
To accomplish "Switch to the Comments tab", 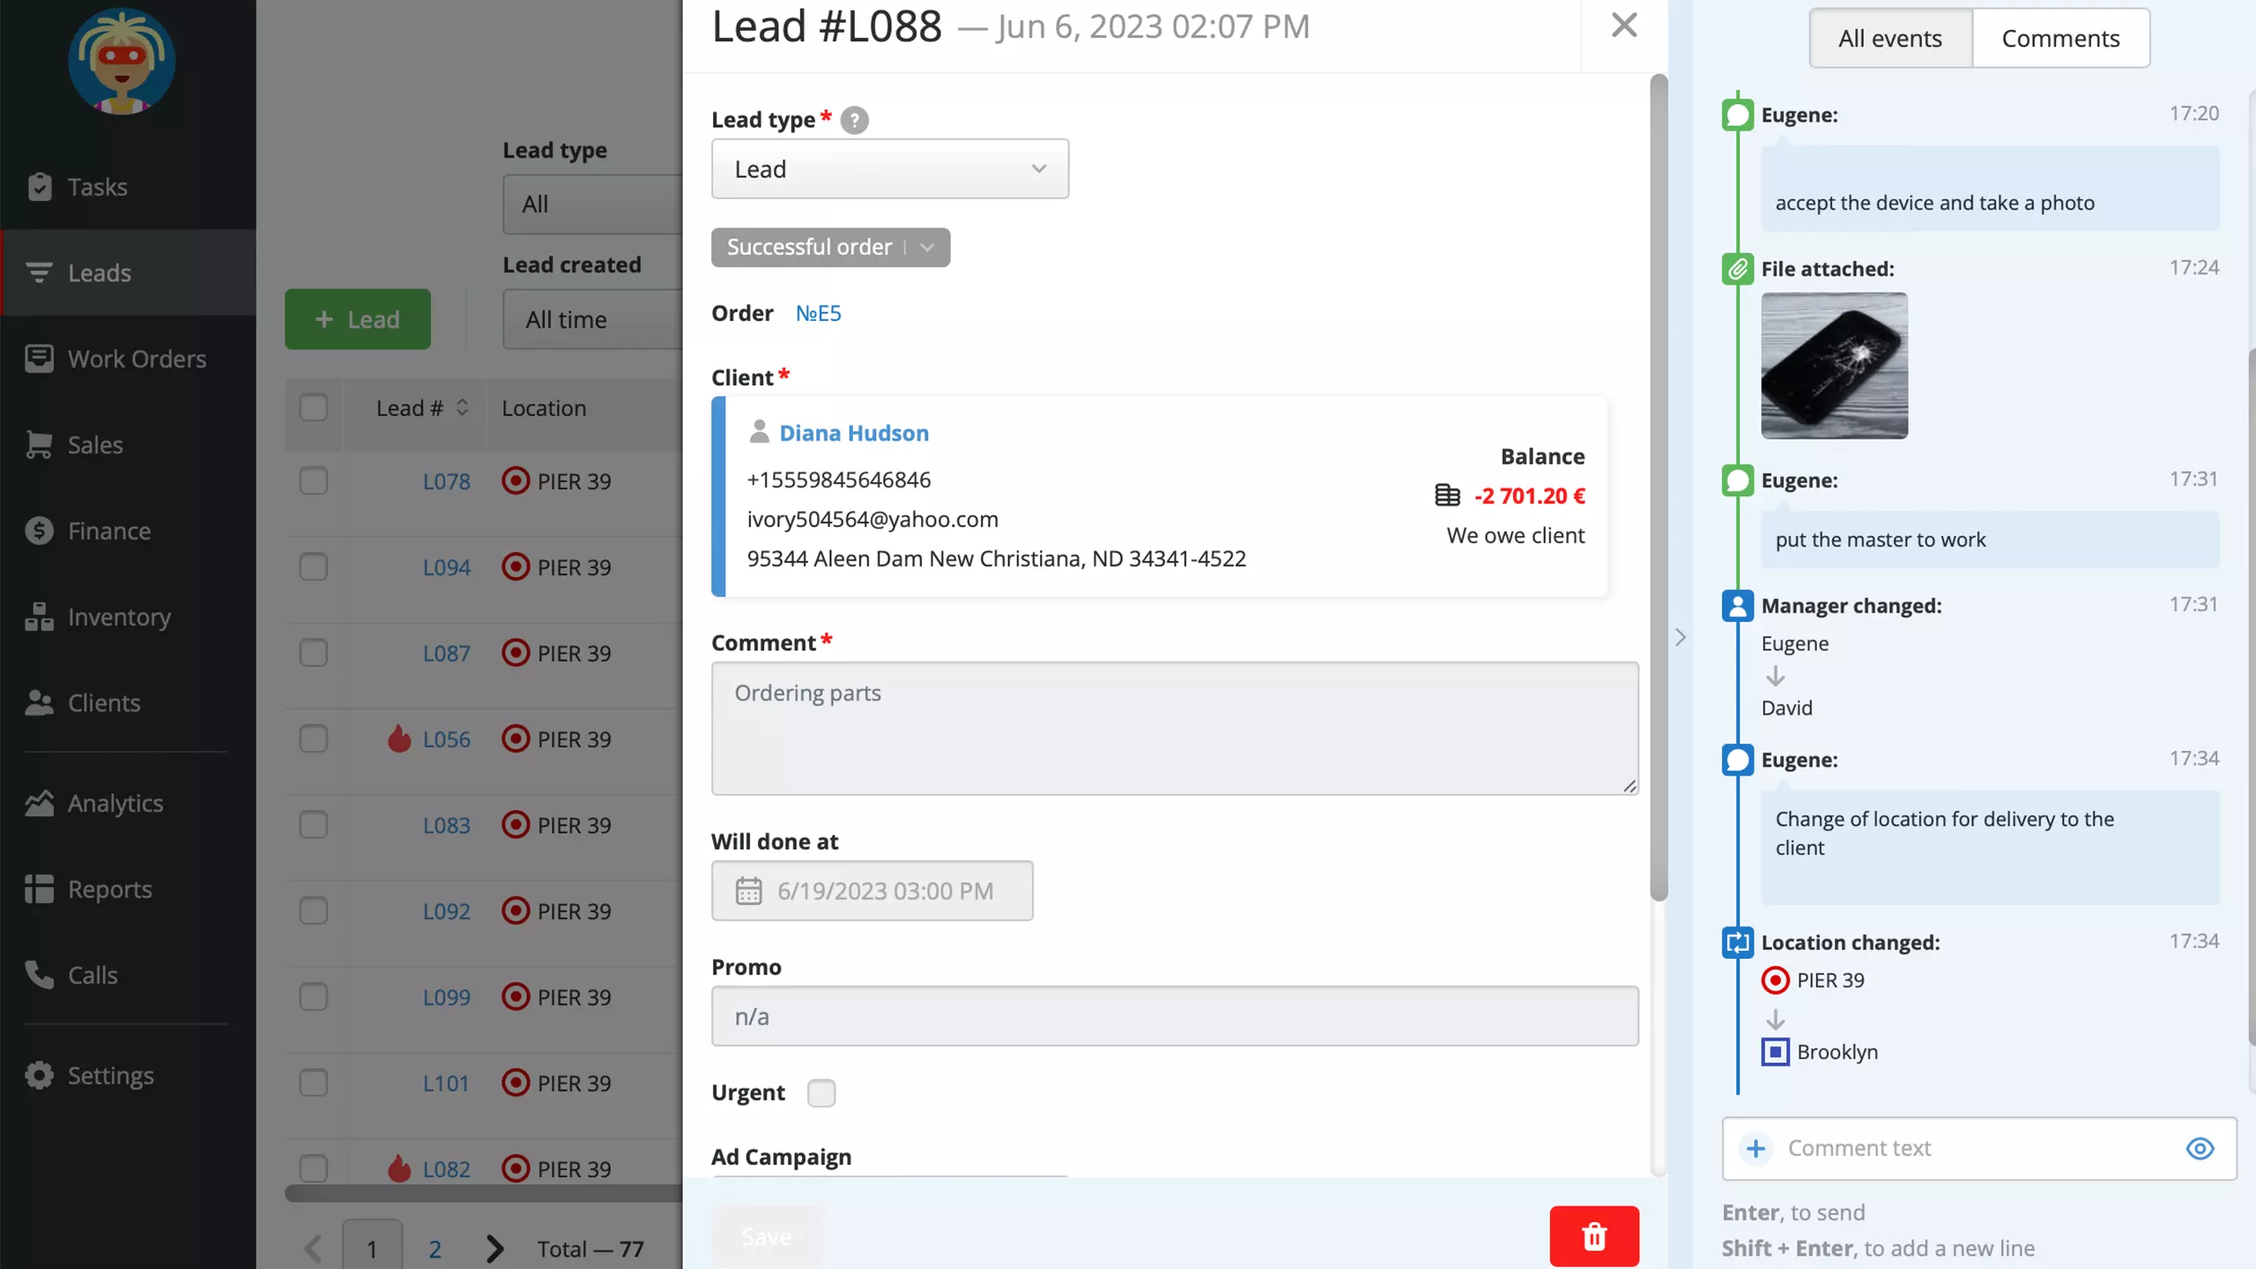I will click(2060, 37).
